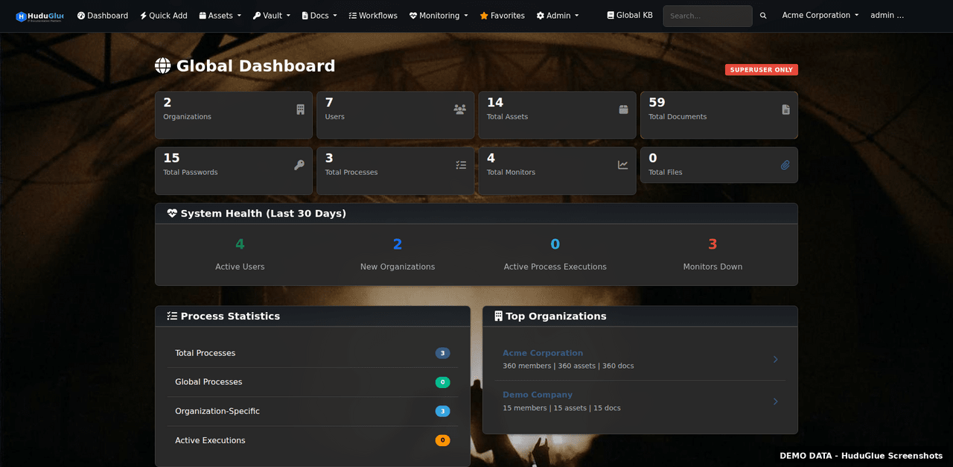Expand the Assets dropdown menu

tap(220, 16)
